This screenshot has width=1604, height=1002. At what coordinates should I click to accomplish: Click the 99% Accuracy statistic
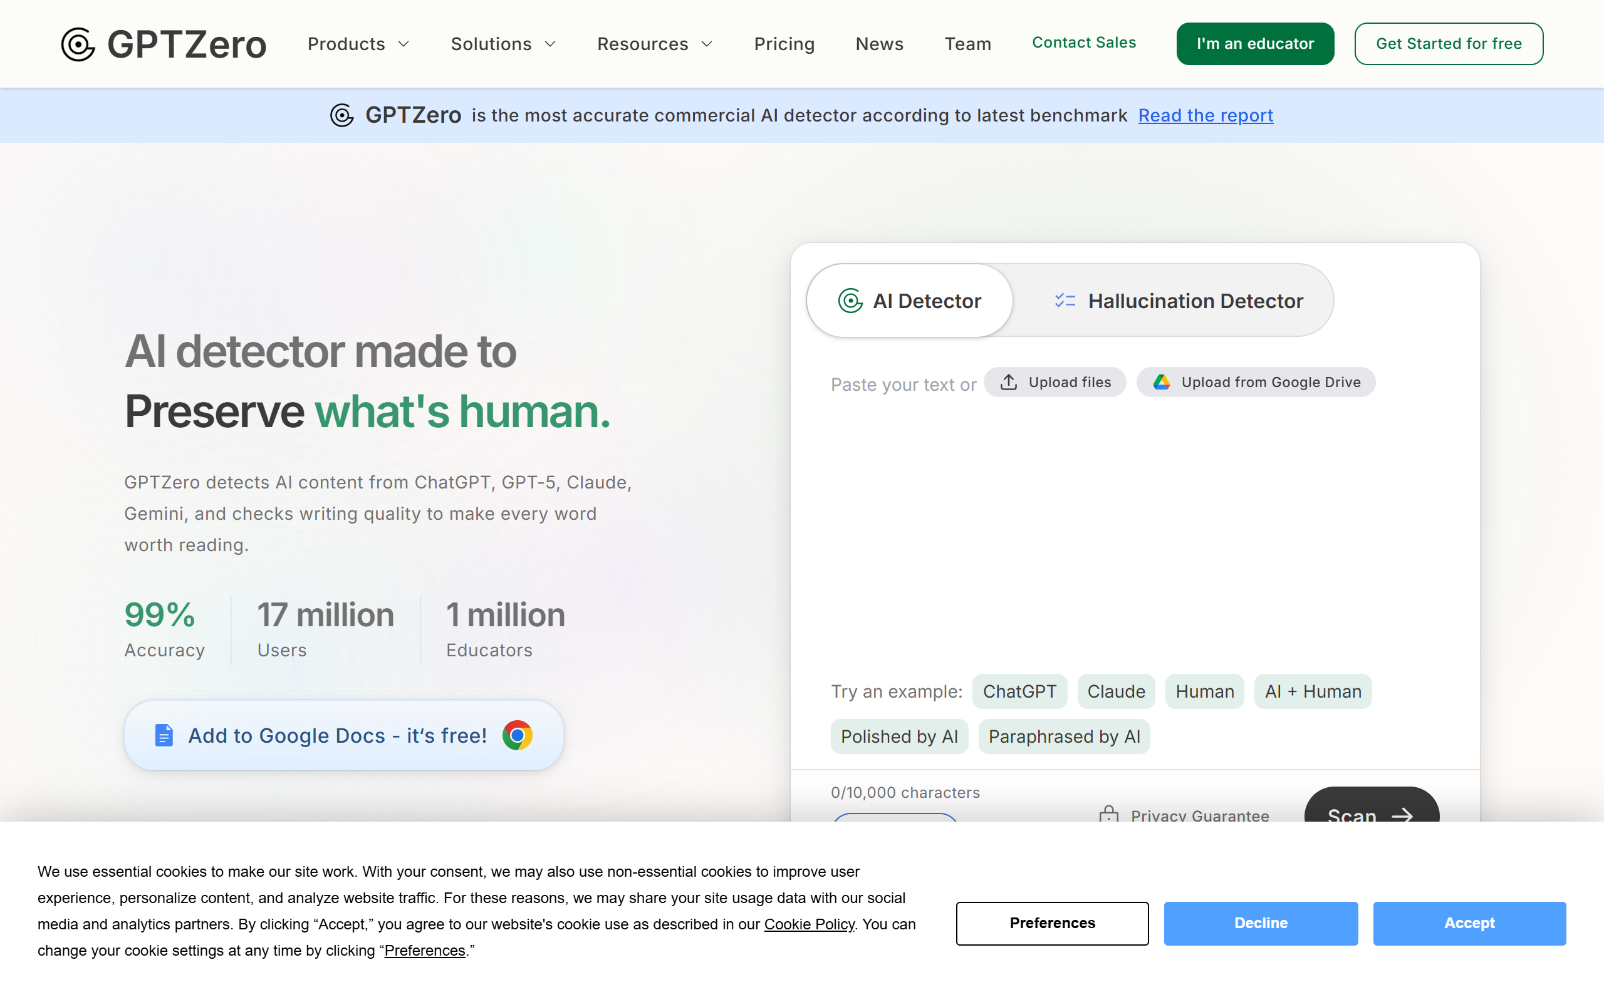(164, 629)
